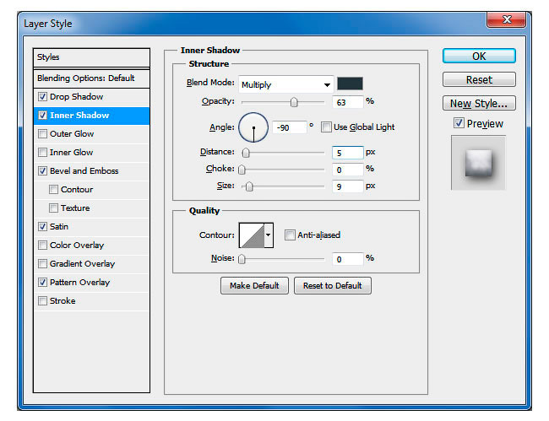Click the OK button
549x421 pixels.
click(x=479, y=56)
